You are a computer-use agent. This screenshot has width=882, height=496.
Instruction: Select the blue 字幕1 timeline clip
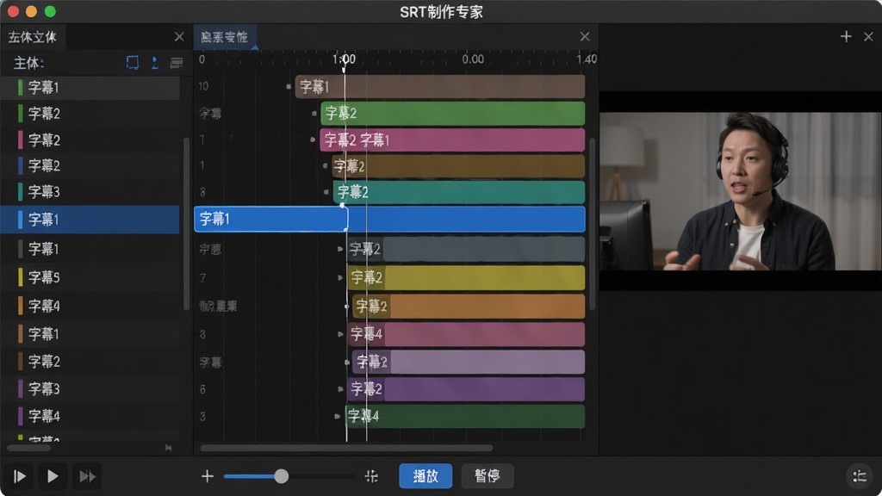pyautogui.click(x=389, y=219)
